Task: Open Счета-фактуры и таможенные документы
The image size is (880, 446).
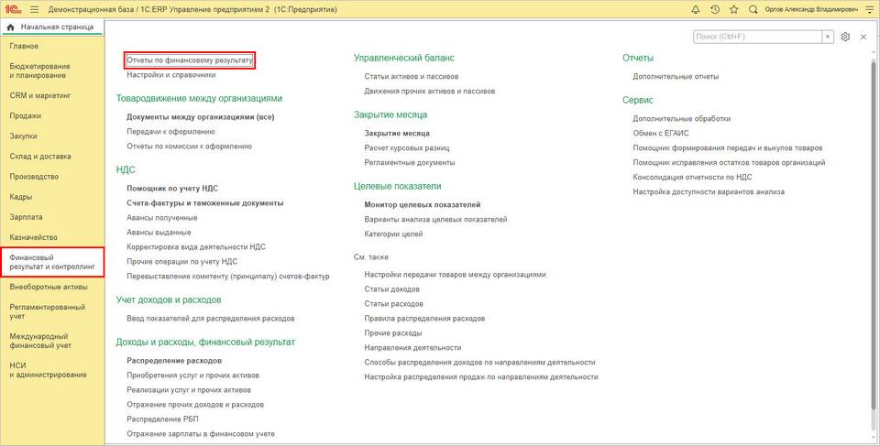Action: pos(204,203)
